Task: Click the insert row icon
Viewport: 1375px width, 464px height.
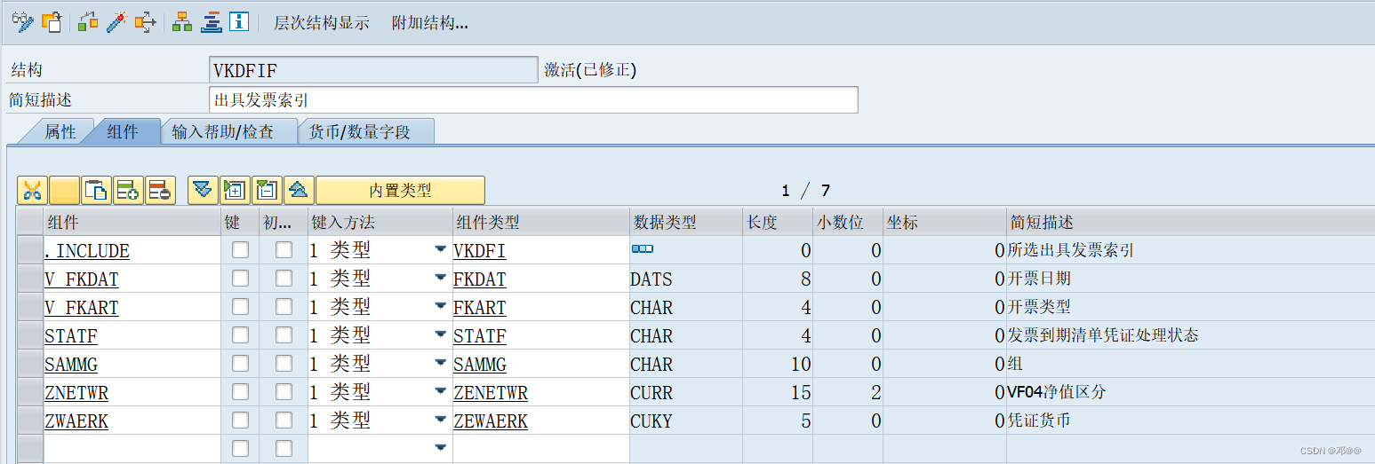Action: pyautogui.click(x=128, y=190)
